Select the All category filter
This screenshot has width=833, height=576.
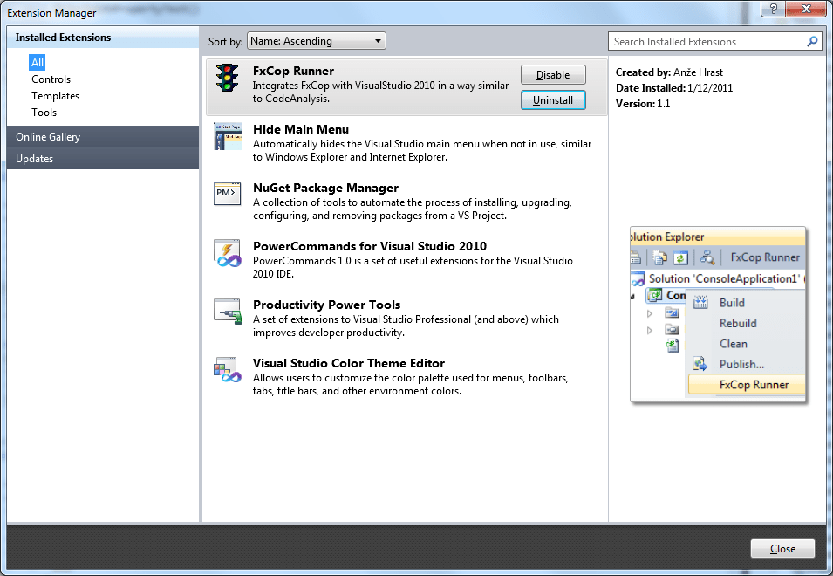tap(38, 63)
